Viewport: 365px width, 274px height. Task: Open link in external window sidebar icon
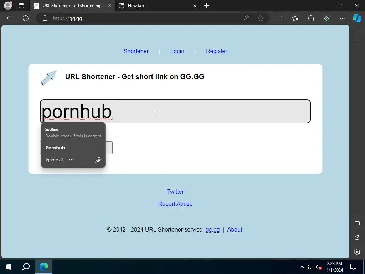pyautogui.click(x=357, y=238)
